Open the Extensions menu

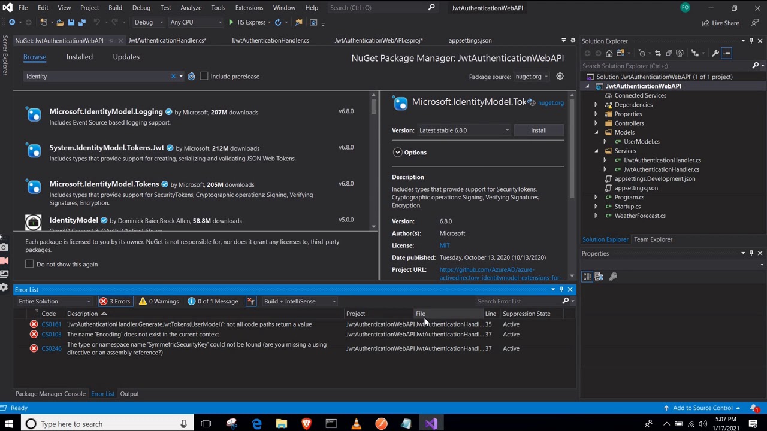[249, 8]
